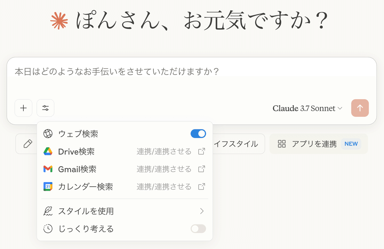The width and height of the screenshot is (384, 249).
Task: Open the attachment menu with the plus icon
Action: click(x=23, y=108)
